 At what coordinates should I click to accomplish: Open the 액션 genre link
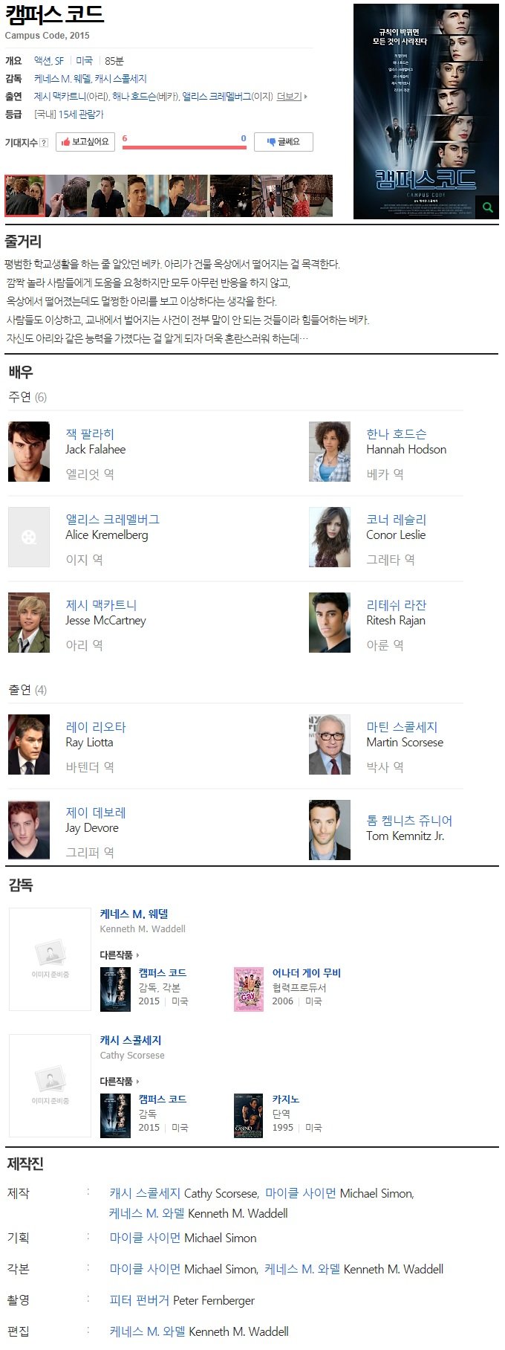pos(42,61)
